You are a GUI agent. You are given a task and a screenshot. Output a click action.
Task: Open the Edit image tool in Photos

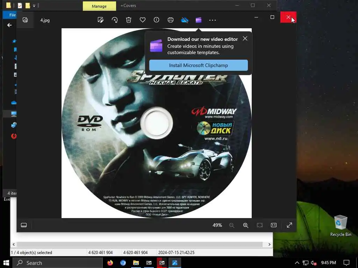(101, 20)
